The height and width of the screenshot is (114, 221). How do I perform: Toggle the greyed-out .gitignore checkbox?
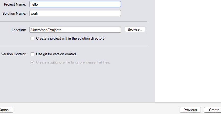[32, 62]
